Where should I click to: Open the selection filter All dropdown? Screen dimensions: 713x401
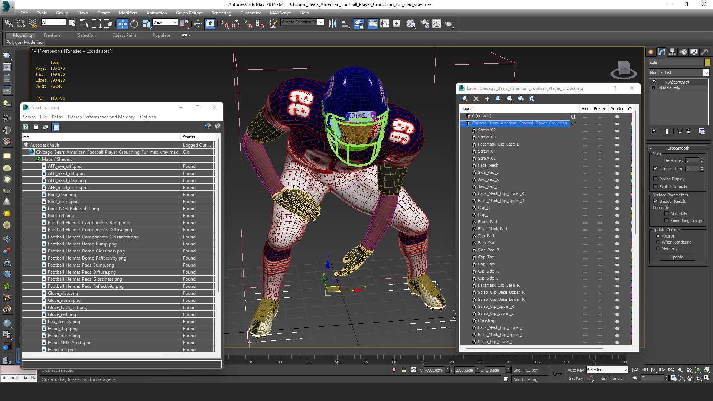[x=63, y=22]
